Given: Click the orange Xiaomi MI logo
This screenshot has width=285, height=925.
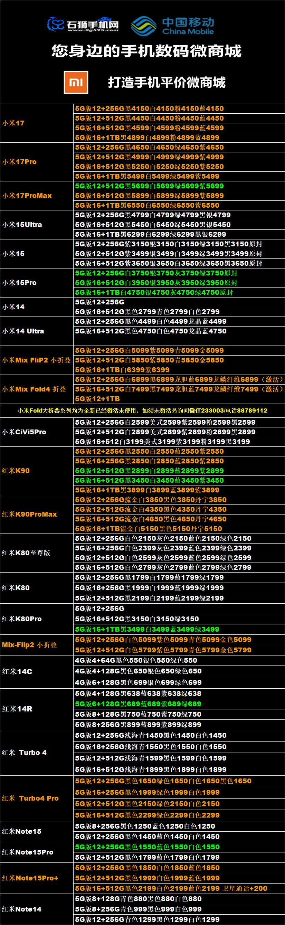Looking at the screenshot, I should pyautogui.click(x=76, y=83).
